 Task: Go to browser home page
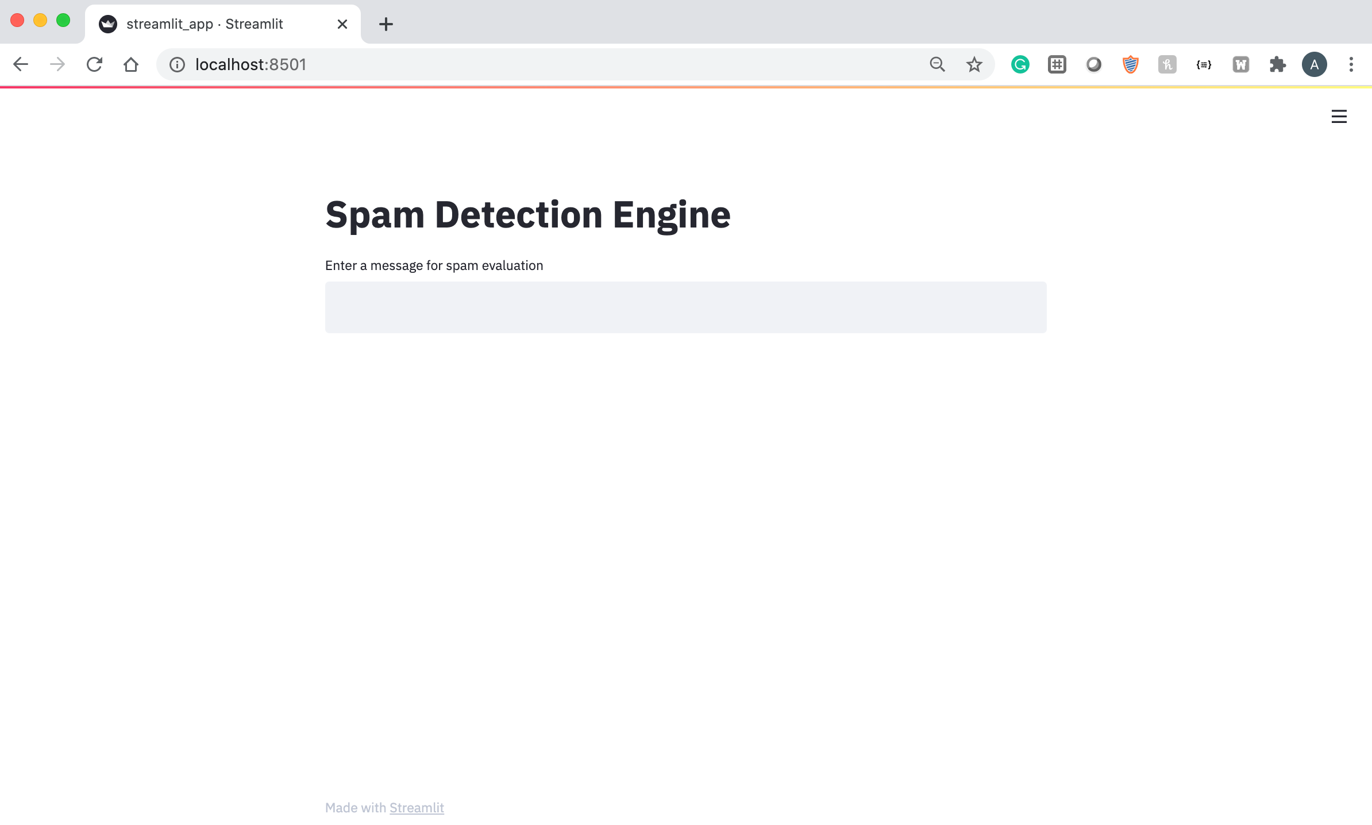(x=131, y=64)
